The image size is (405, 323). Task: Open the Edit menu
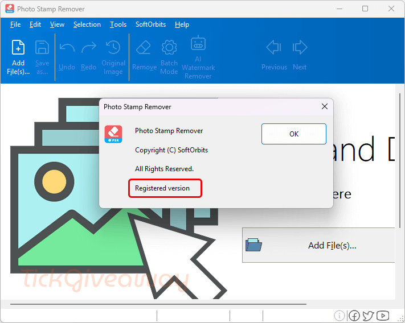35,24
